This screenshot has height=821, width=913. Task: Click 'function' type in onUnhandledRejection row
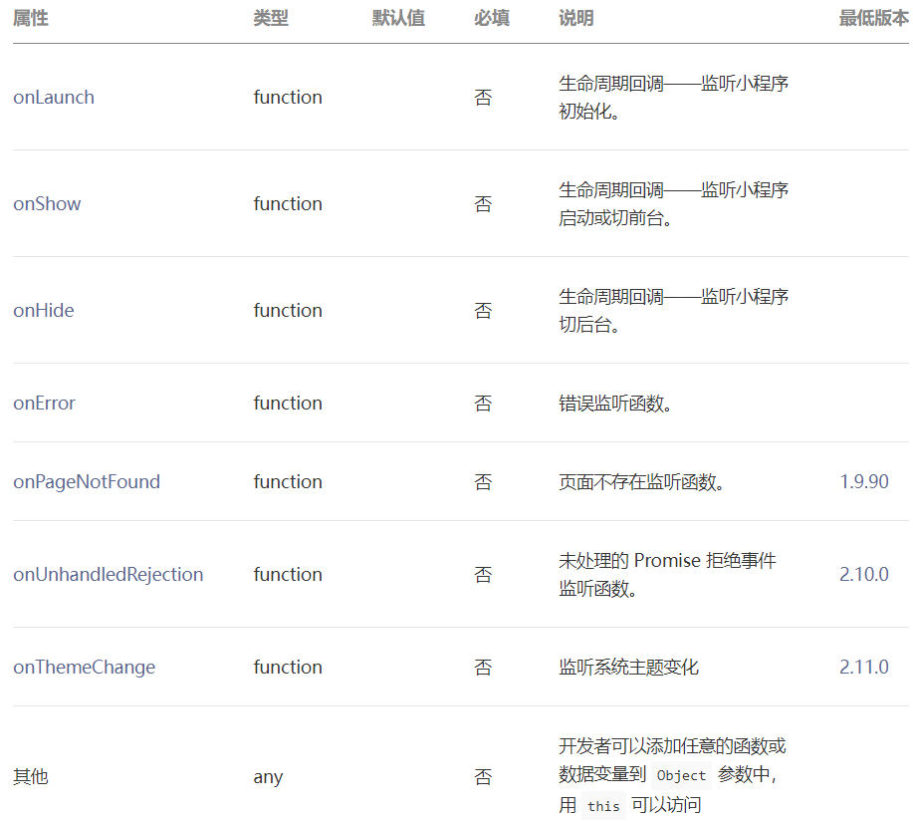288,574
